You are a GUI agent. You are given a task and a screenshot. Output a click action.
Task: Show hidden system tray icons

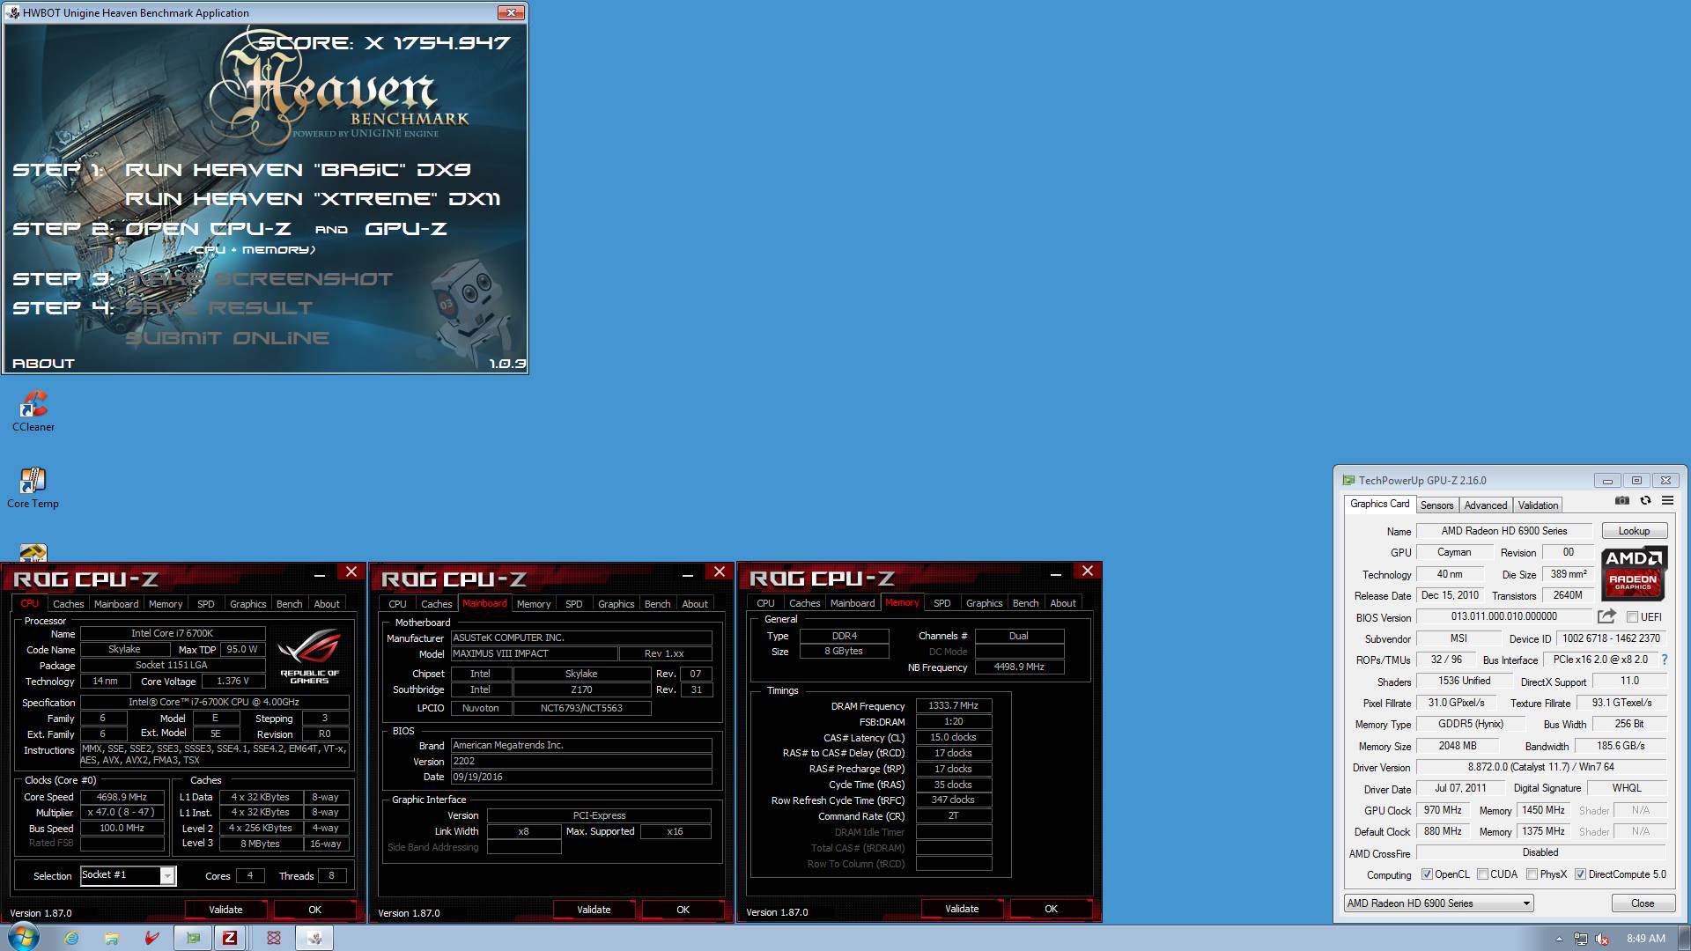tap(1559, 939)
